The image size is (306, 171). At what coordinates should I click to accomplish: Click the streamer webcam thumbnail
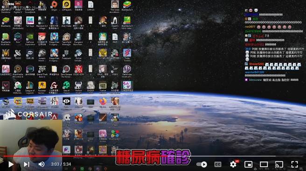coord(31,145)
